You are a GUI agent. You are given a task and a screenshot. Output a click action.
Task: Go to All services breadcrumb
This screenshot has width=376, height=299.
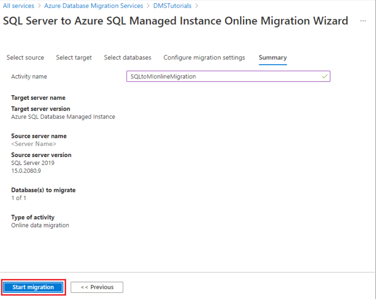18,6
